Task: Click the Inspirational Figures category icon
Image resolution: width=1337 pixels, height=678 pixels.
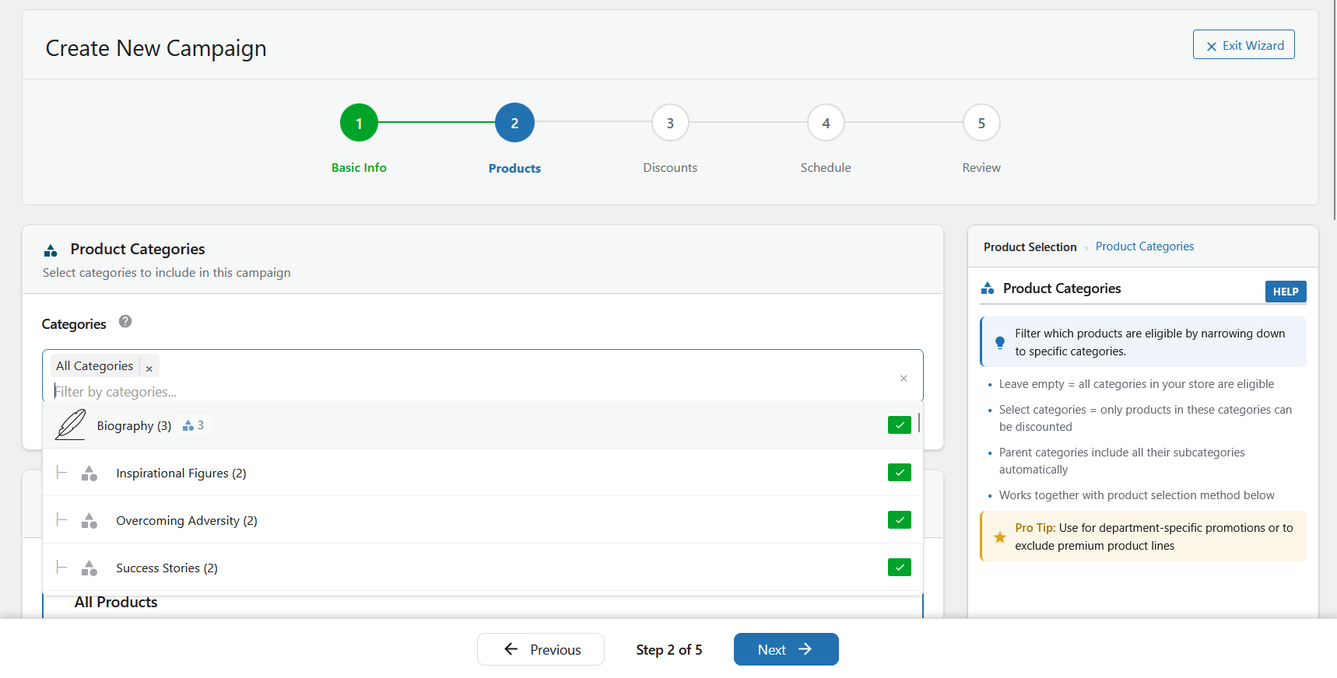Action: (x=89, y=474)
